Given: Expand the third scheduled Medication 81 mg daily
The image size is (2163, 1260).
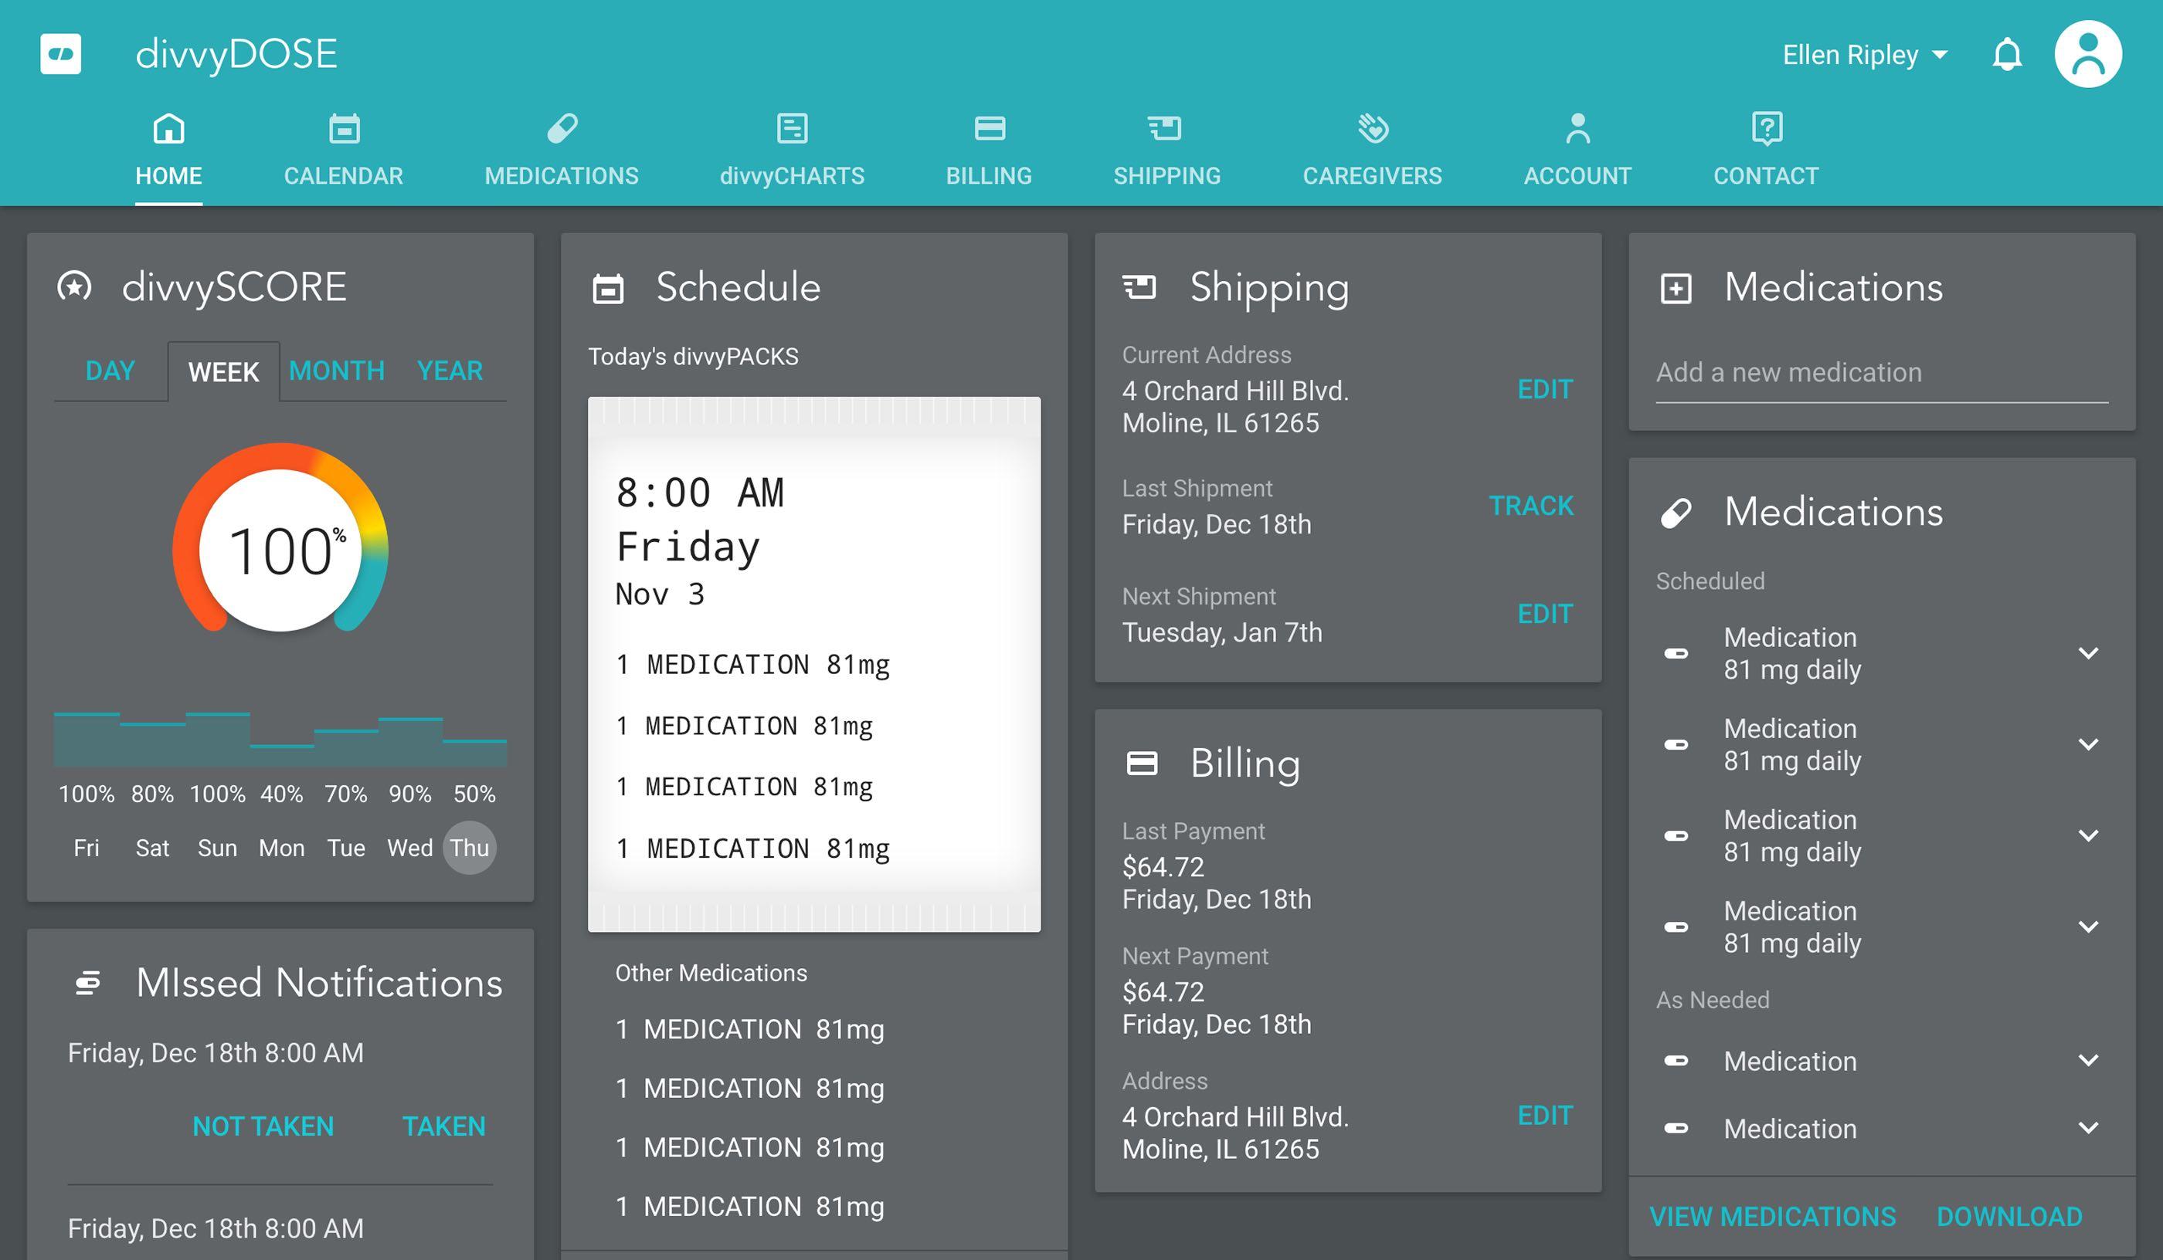Looking at the screenshot, I should 2087,835.
